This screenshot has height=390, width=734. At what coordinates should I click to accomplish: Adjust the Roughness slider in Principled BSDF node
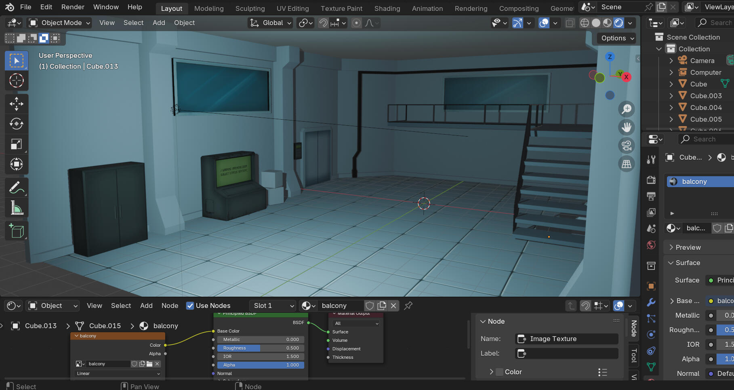click(261, 348)
